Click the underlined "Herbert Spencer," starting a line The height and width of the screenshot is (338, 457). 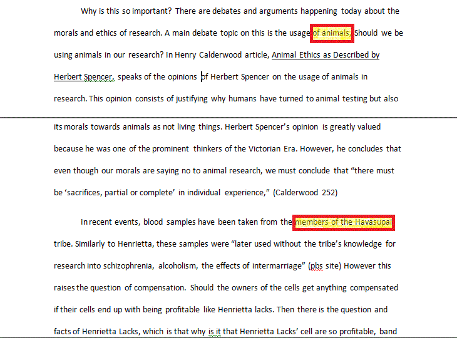(83, 77)
